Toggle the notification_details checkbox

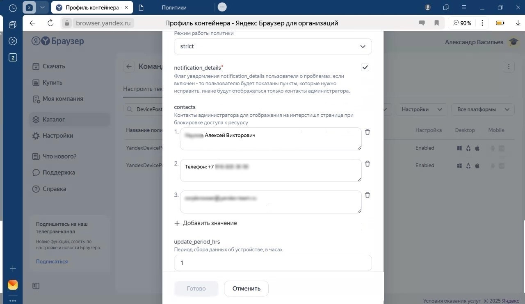(x=365, y=67)
